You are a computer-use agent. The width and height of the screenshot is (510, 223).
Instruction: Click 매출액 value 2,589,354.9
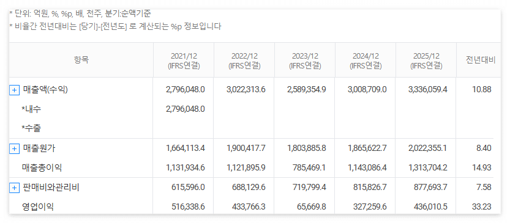(307, 90)
